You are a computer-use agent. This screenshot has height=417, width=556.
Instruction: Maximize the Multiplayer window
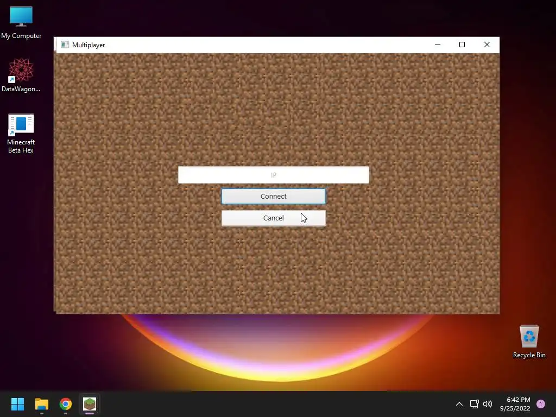[462, 45]
